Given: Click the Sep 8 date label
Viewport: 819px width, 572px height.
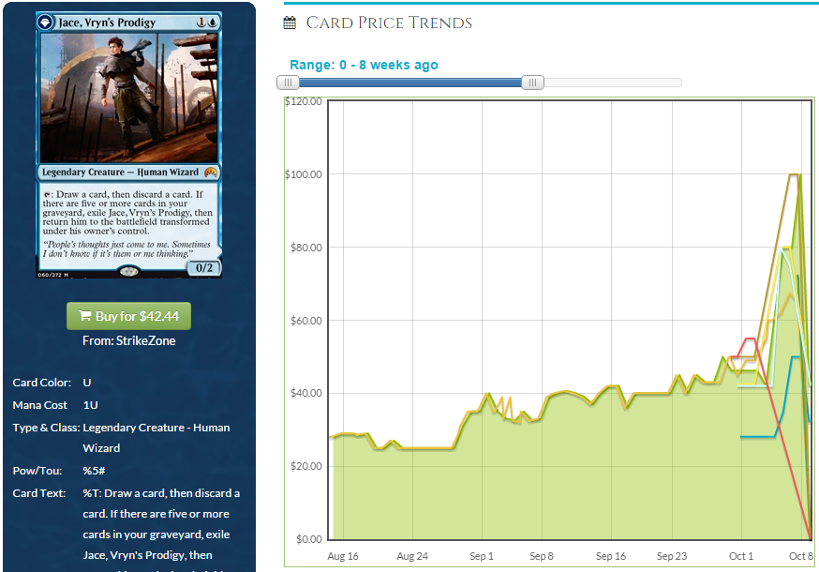Looking at the screenshot, I should point(542,556).
